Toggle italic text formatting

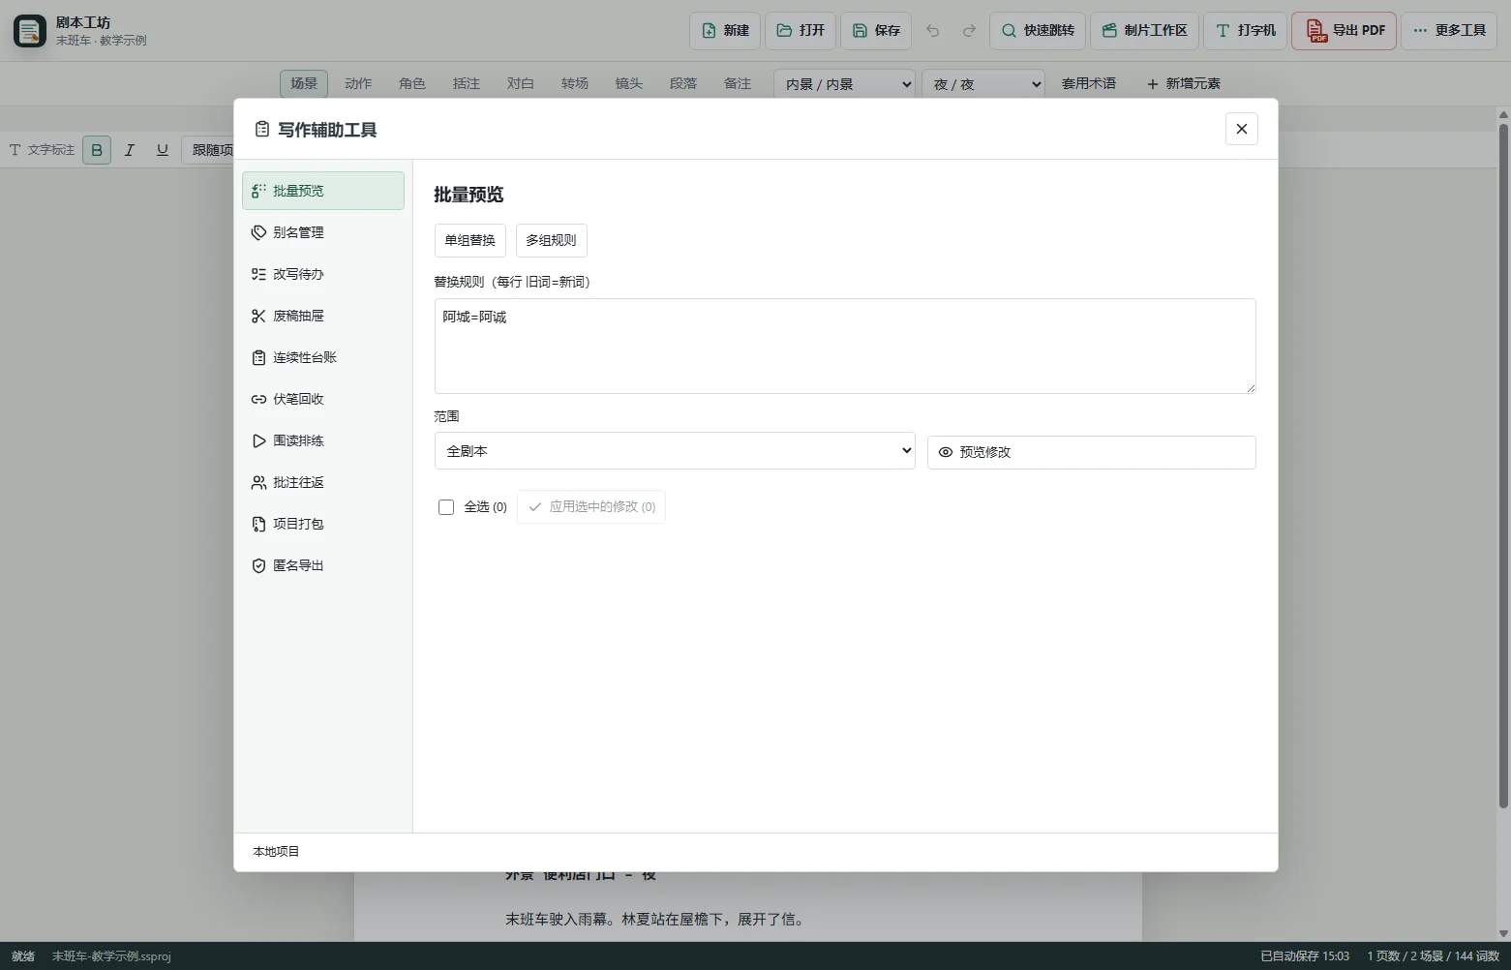point(130,150)
